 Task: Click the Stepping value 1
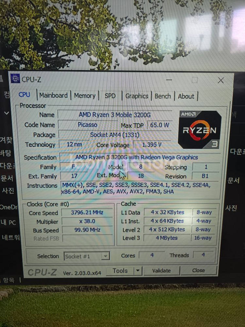click(x=206, y=167)
